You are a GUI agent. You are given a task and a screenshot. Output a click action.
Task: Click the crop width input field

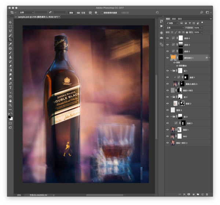41,12
